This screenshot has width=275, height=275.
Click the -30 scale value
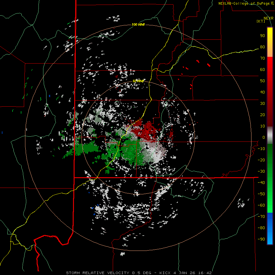261,171
